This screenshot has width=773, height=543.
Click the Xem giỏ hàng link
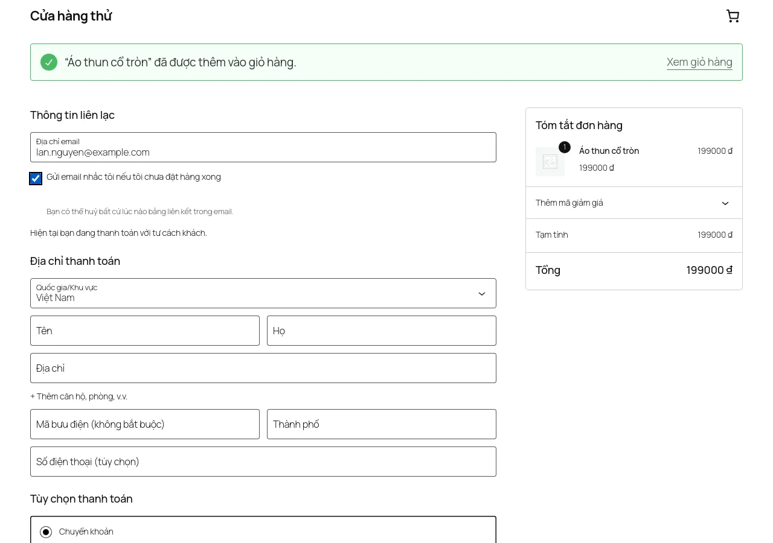(699, 62)
